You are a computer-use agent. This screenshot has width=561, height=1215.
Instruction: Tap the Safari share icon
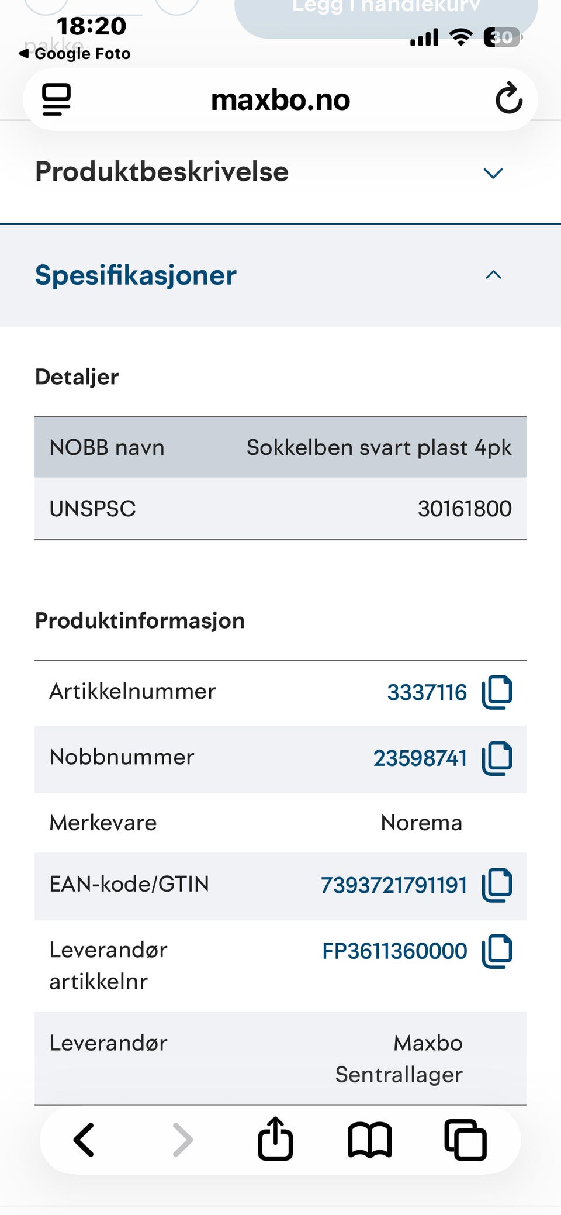tap(275, 1138)
